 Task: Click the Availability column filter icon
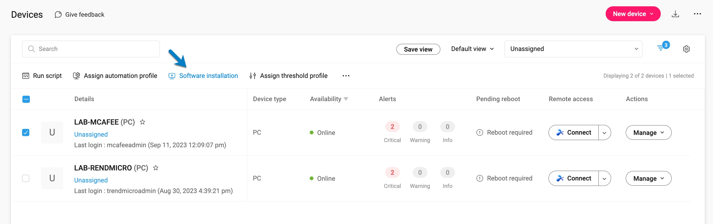346,99
